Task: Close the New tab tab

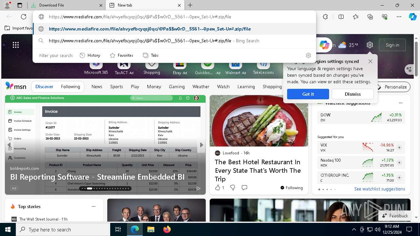Action: click(x=179, y=5)
